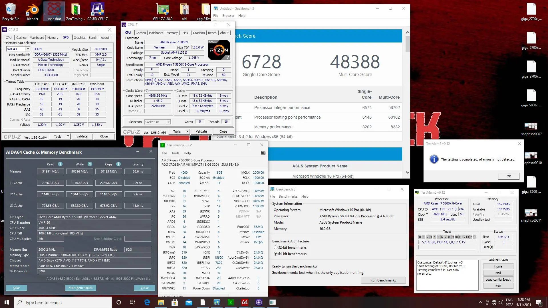The width and height of the screenshot is (548, 308).
Task: Click the info icon beside Read in AIDA64
Action: point(60,164)
